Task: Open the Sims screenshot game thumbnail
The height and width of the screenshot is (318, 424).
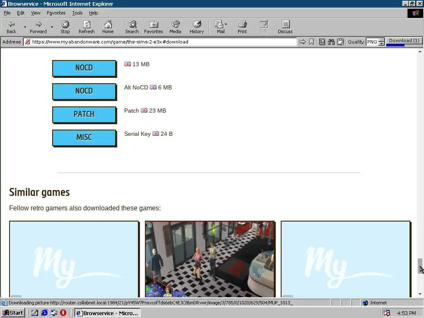Action: coord(210,259)
